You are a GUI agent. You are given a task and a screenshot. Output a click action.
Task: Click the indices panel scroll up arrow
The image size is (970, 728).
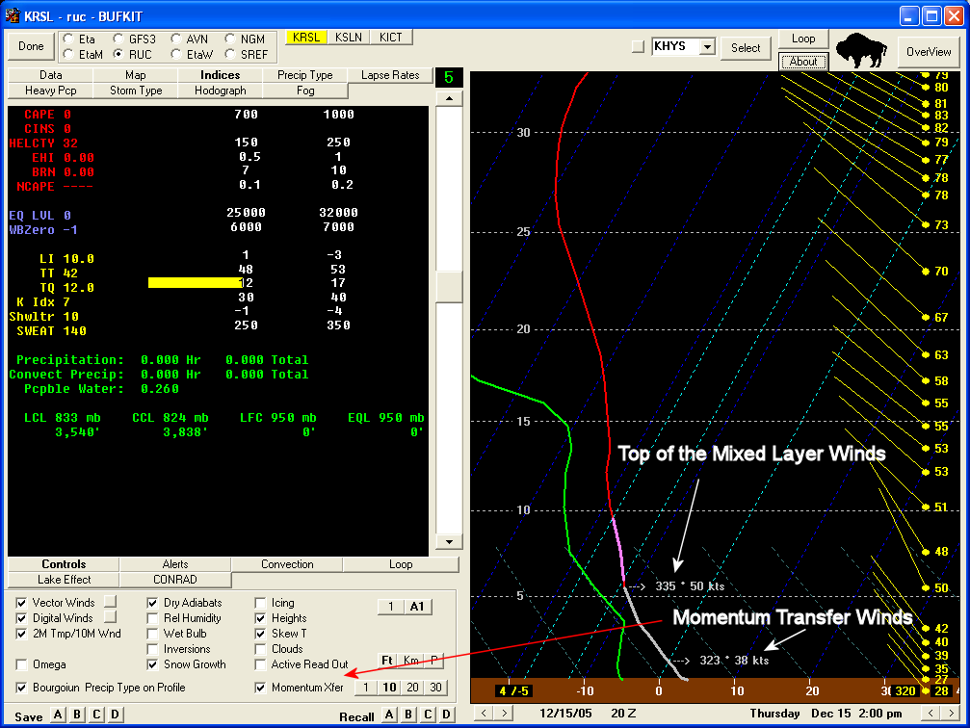click(x=449, y=98)
